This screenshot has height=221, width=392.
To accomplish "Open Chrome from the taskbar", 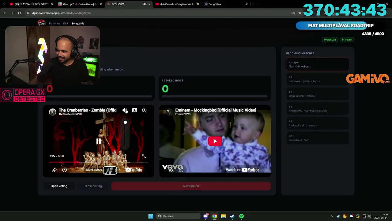I will pos(215,216).
